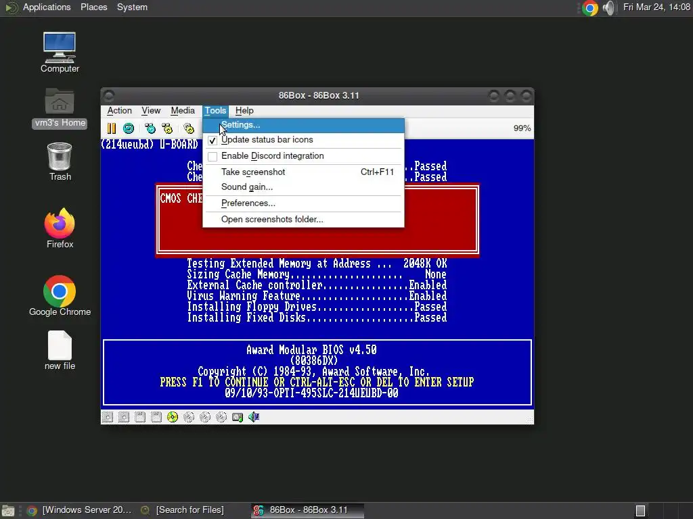Choose Take screenshot menu entry
The width and height of the screenshot is (693, 519).
coord(303,172)
